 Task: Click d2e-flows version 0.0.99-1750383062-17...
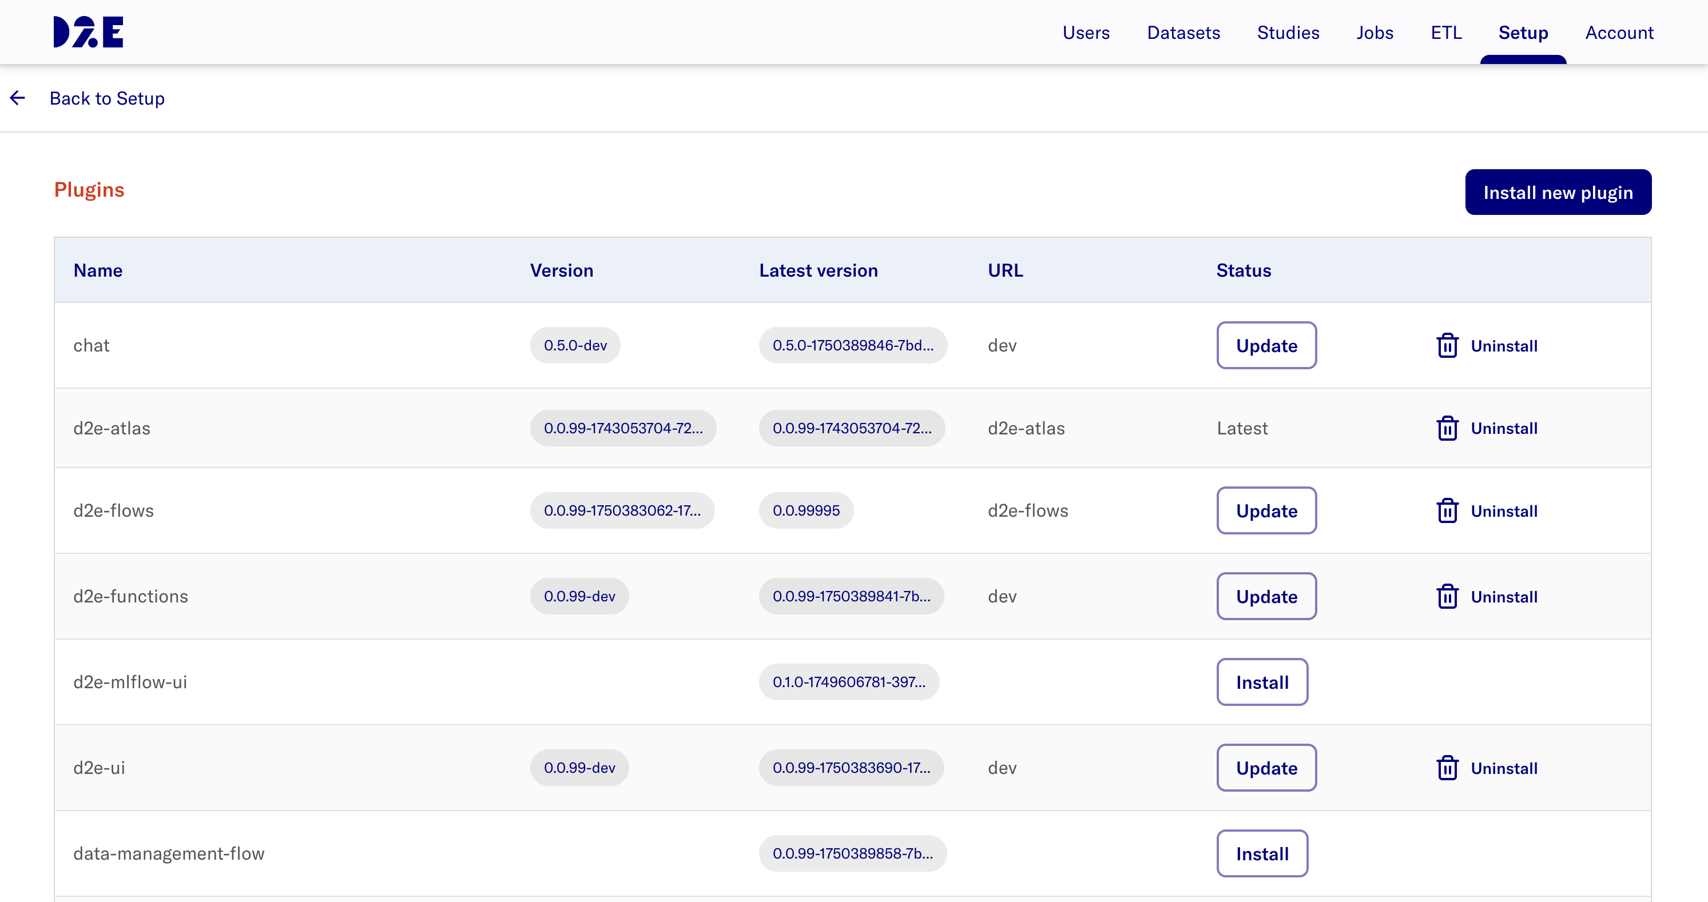(x=622, y=510)
